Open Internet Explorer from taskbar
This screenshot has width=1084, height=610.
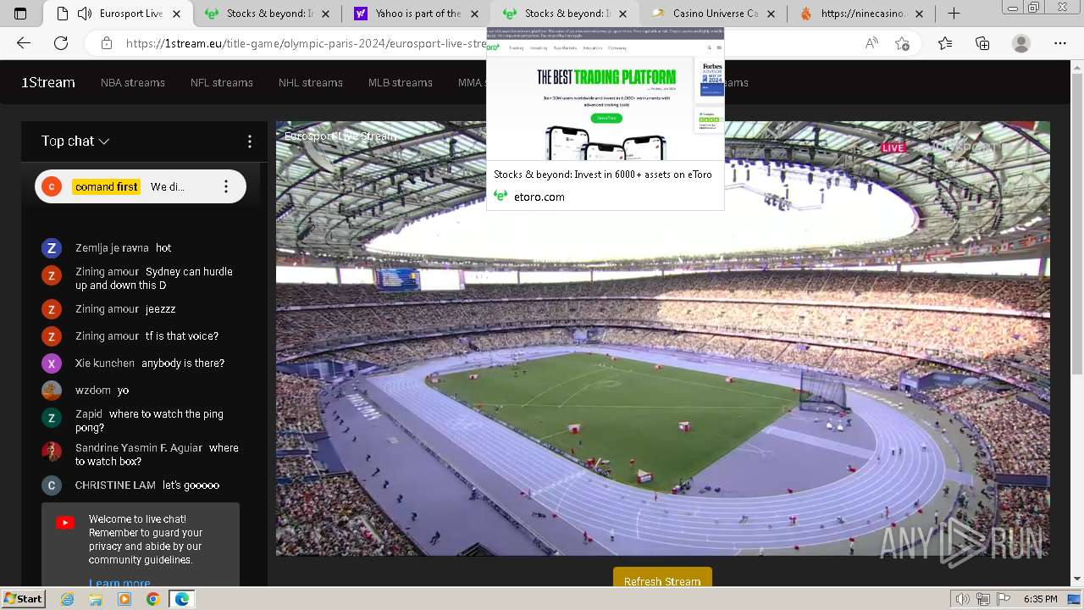click(67, 599)
